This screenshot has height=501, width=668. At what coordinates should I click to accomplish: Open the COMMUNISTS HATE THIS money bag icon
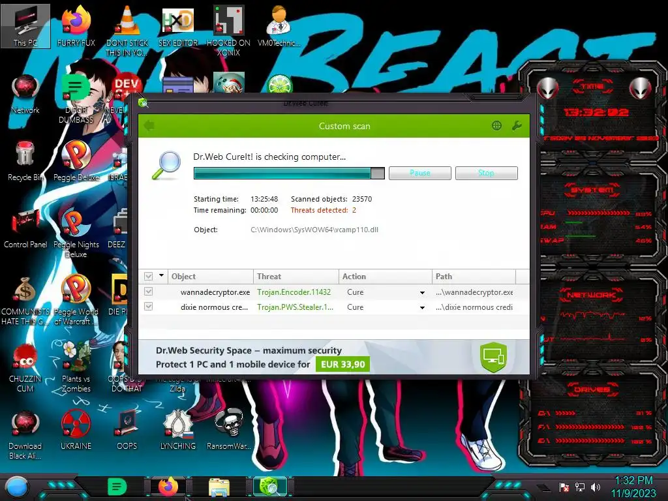pyautogui.click(x=25, y=301)
